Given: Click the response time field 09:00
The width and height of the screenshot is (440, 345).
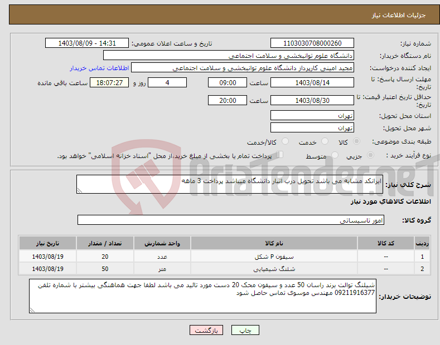Looking at the screenshot, I should coord(228,82).
